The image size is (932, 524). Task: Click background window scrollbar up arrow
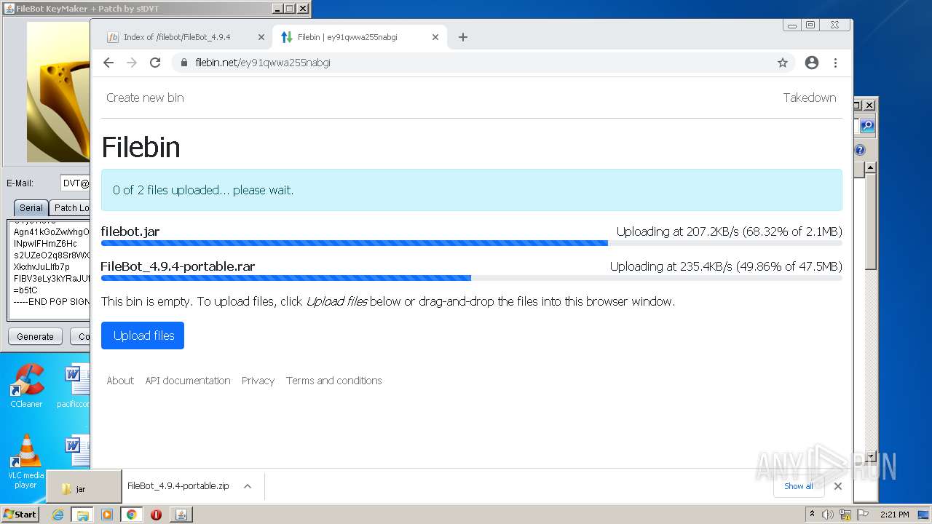pyautogui.click(x=870, y=167)
